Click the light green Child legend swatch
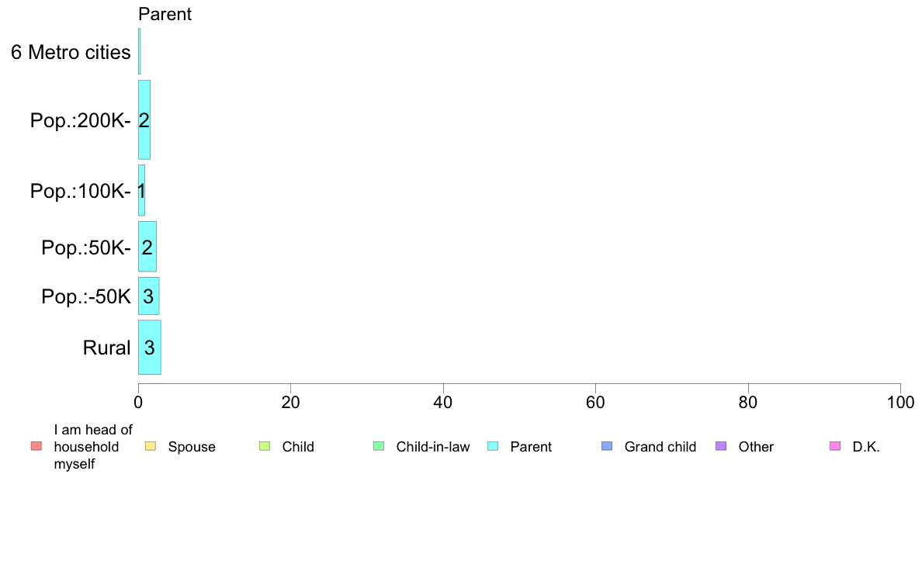Viewport: 922px width, 571px height. pos(265,446)
